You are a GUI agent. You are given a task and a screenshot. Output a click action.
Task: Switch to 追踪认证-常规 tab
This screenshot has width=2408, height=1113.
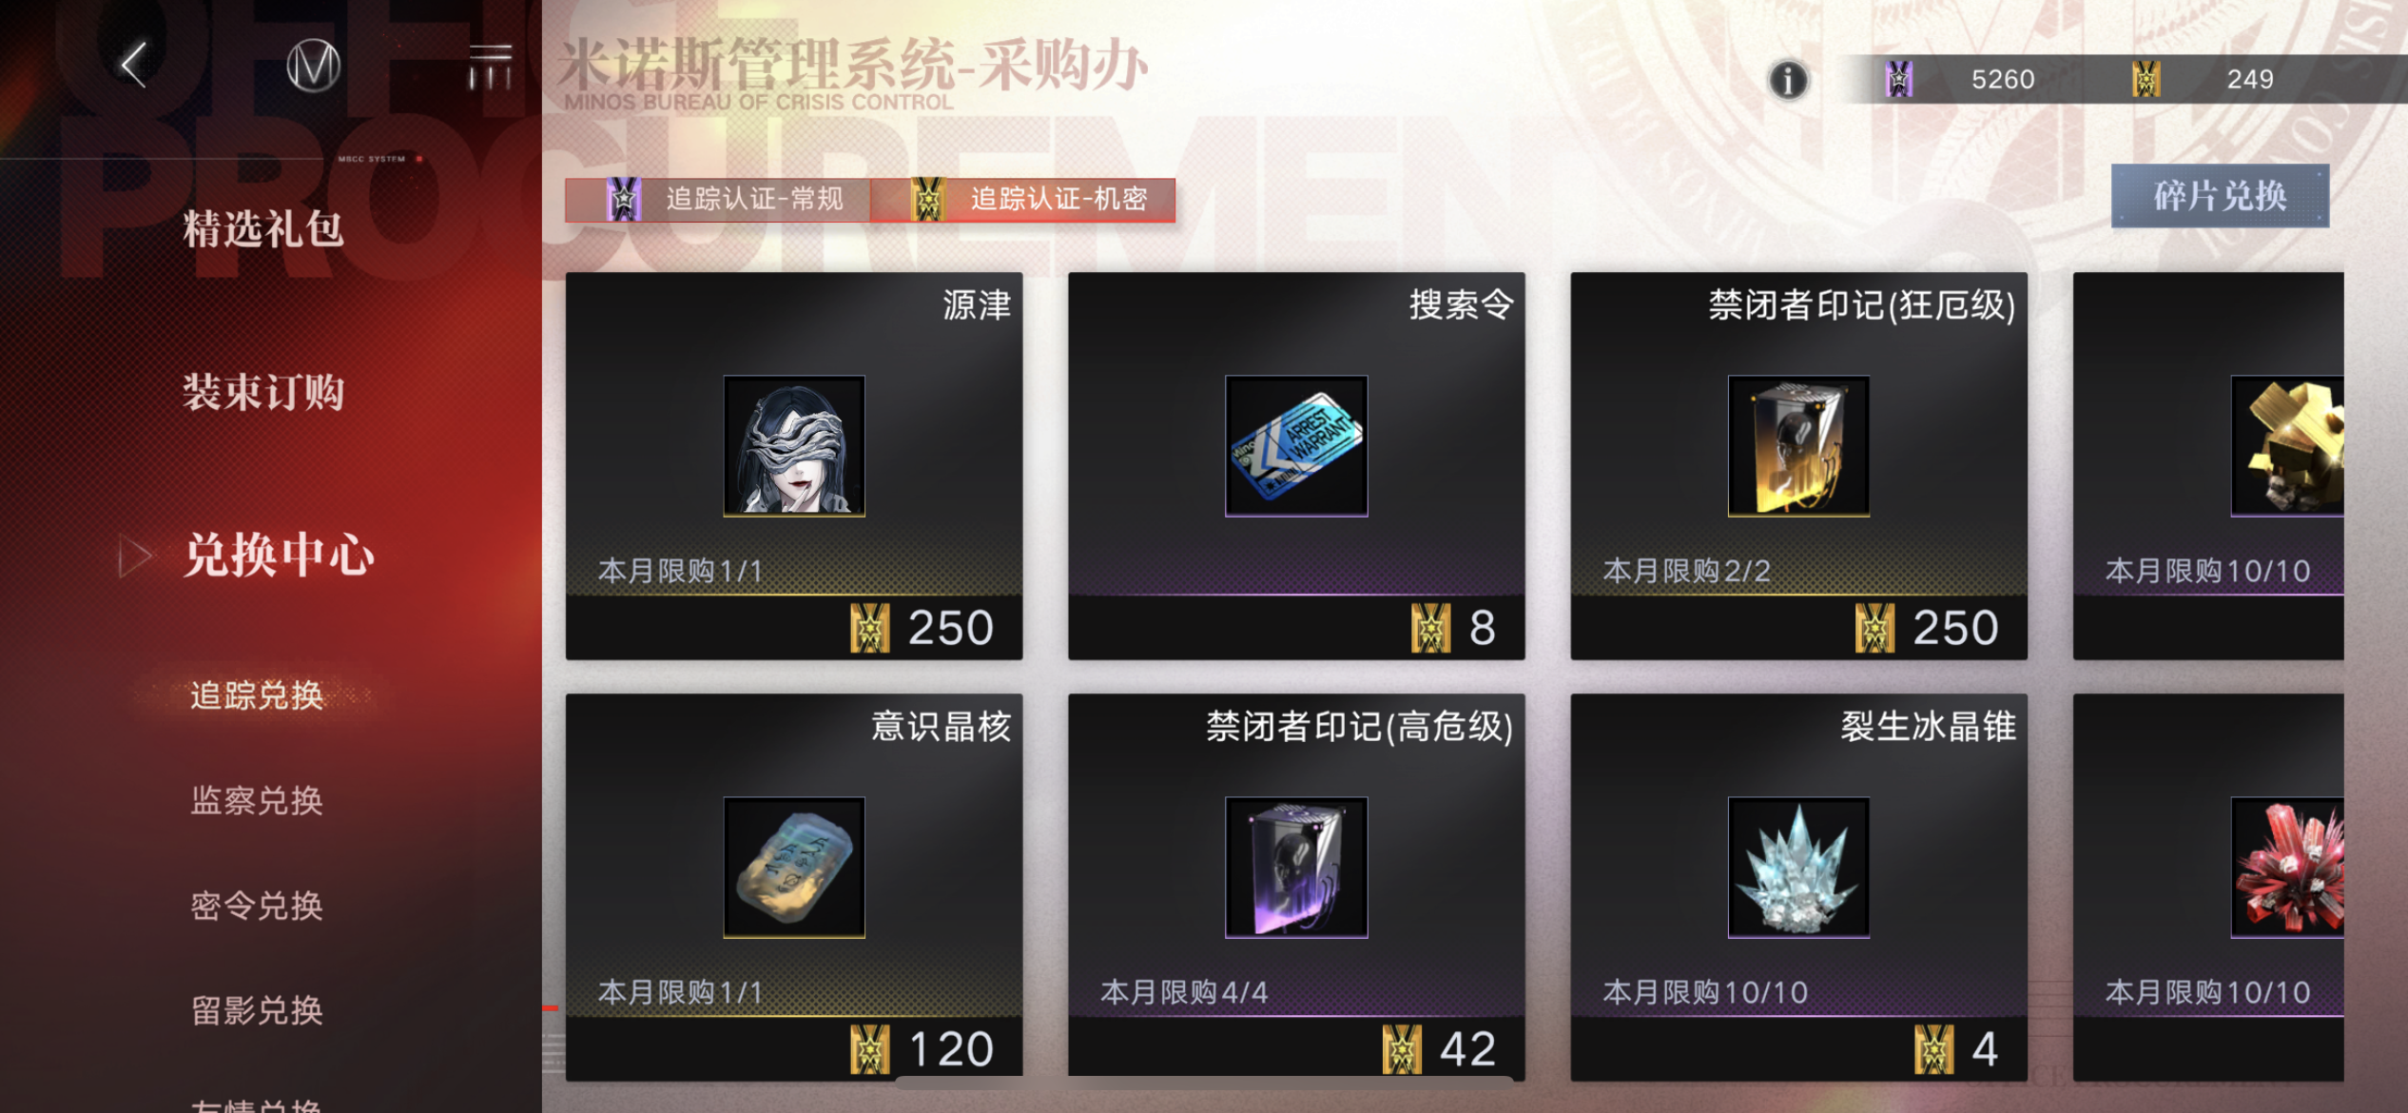pyautogui.click(x=718, y=200)
